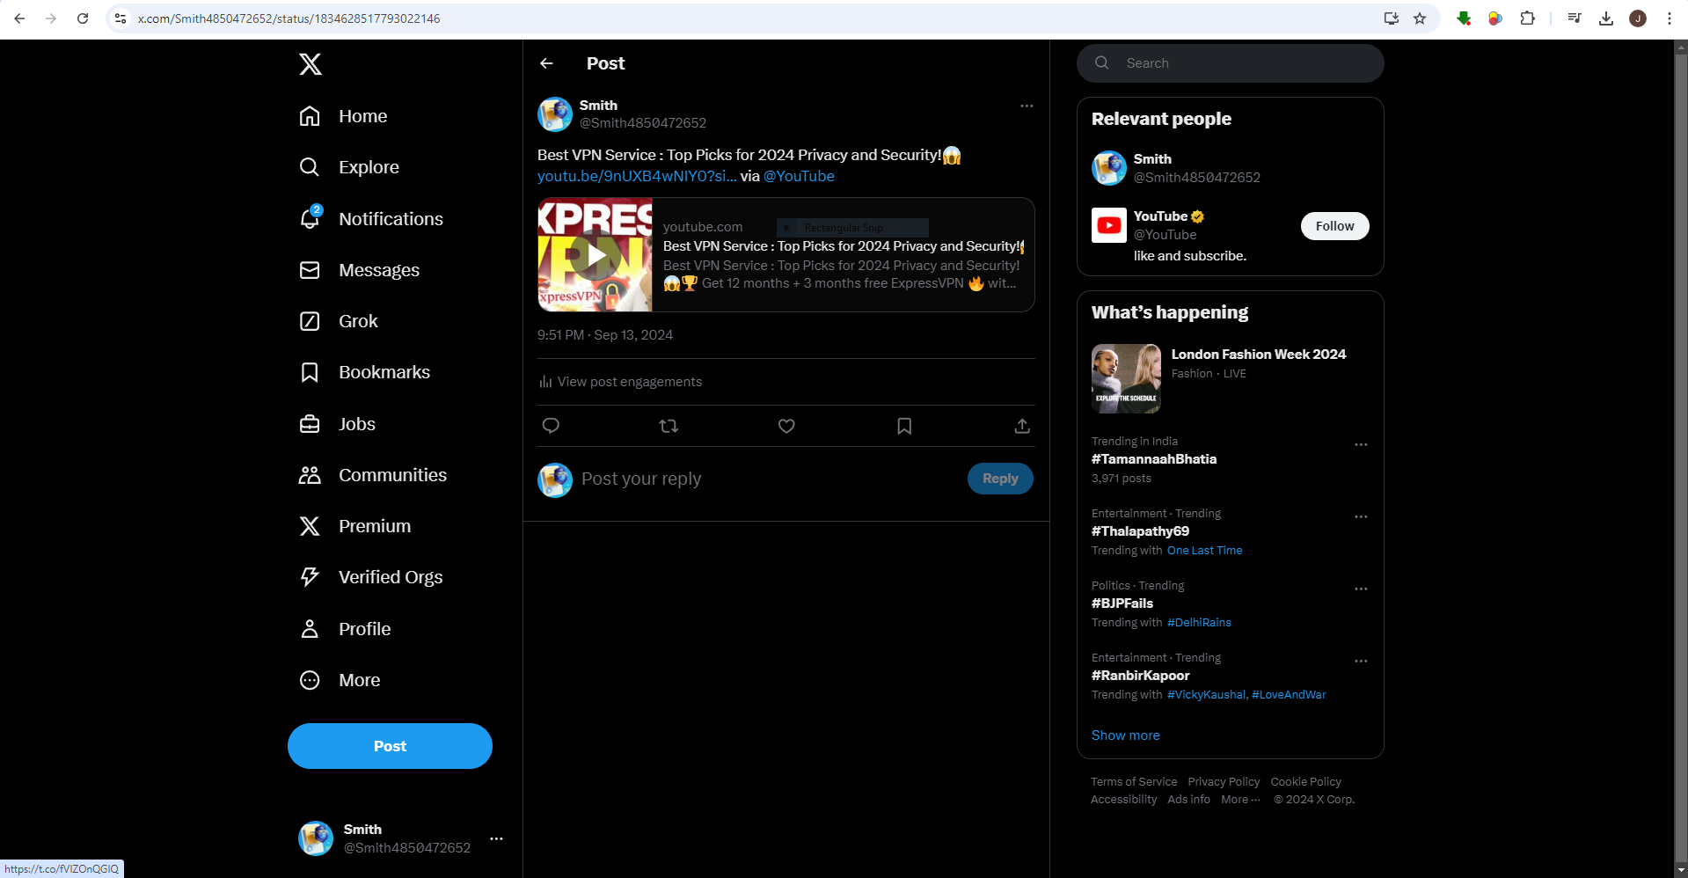The image size is (1688, 878).
Task: Click the X logo in the sidebar
Action: [310, 64]
